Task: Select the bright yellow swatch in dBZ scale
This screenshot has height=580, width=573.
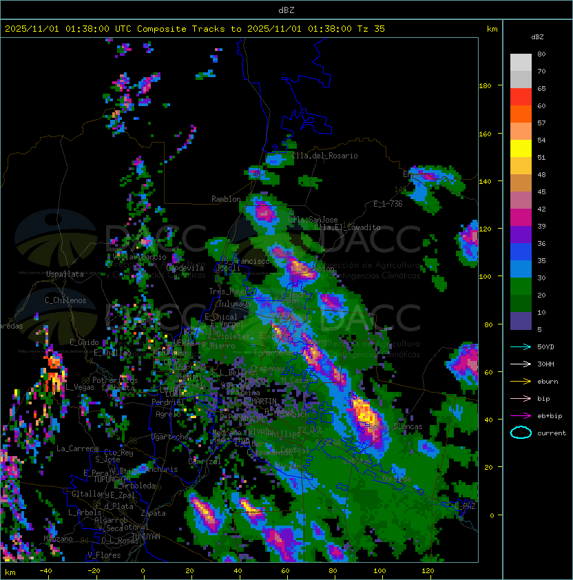Action: (x=521, y=149)
